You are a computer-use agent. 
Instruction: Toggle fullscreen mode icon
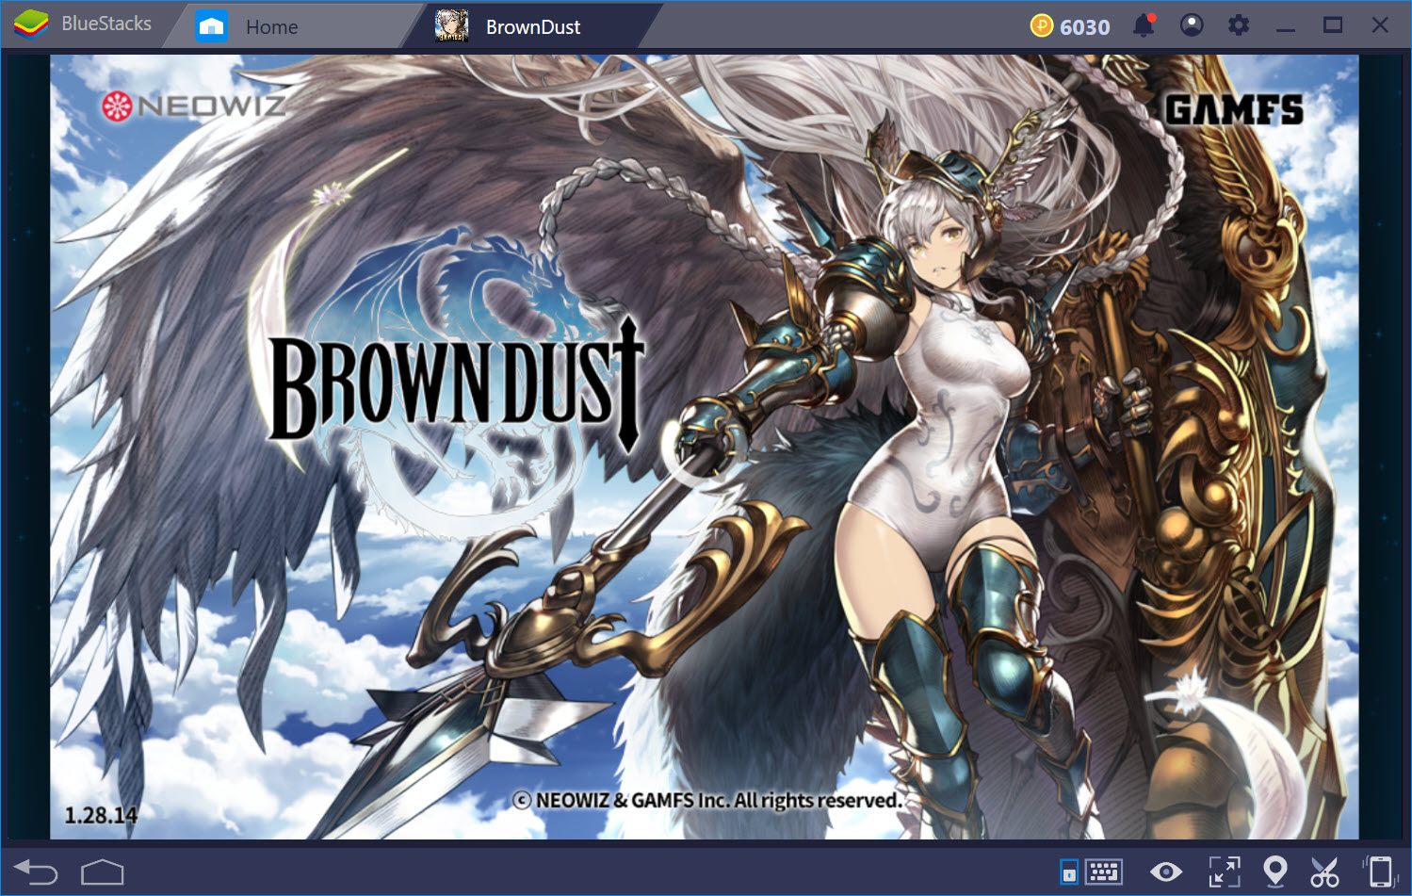[1225, 872]
